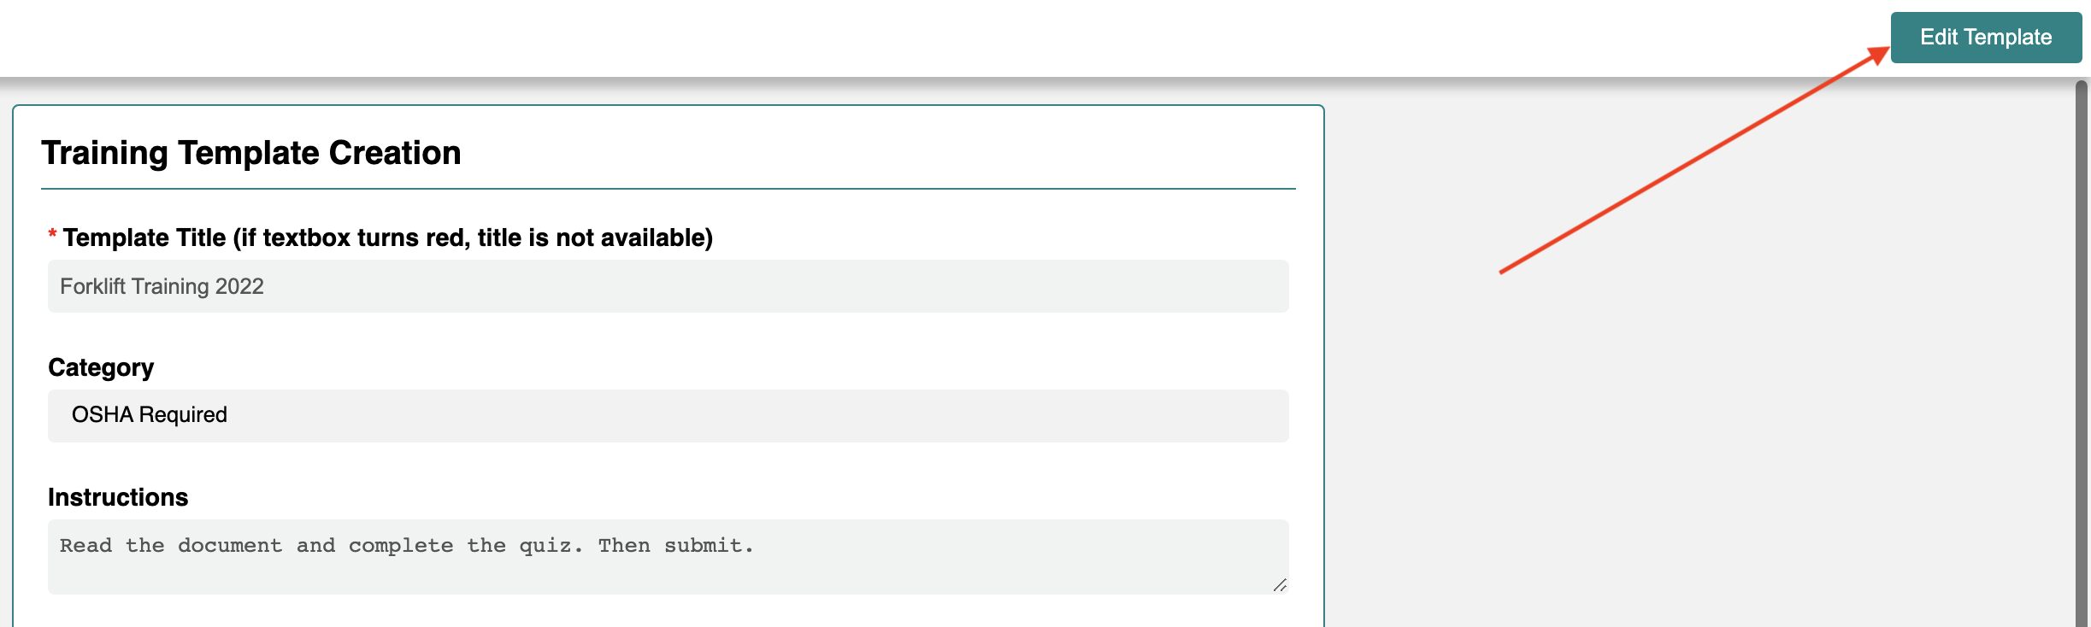Focus the Template Title text field
The width and height of the screenshot is (2091, 627).
668,286
